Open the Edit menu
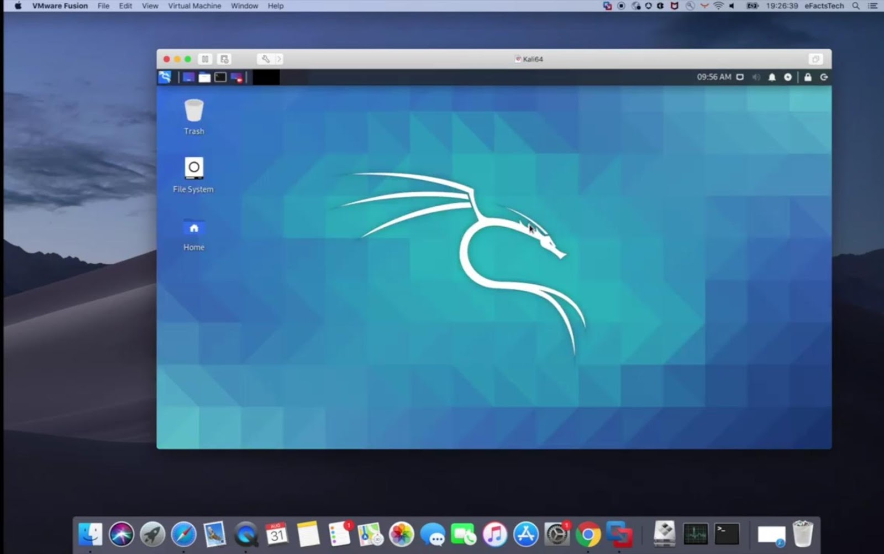884x554 pixels. 125,6
